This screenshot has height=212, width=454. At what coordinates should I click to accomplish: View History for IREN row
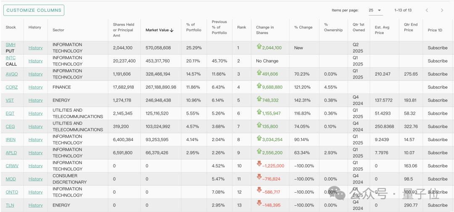pos(35,140)
